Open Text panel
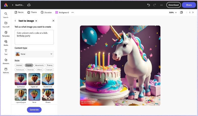The height and width of the screenshot is (116, 198). coord(6,52)
